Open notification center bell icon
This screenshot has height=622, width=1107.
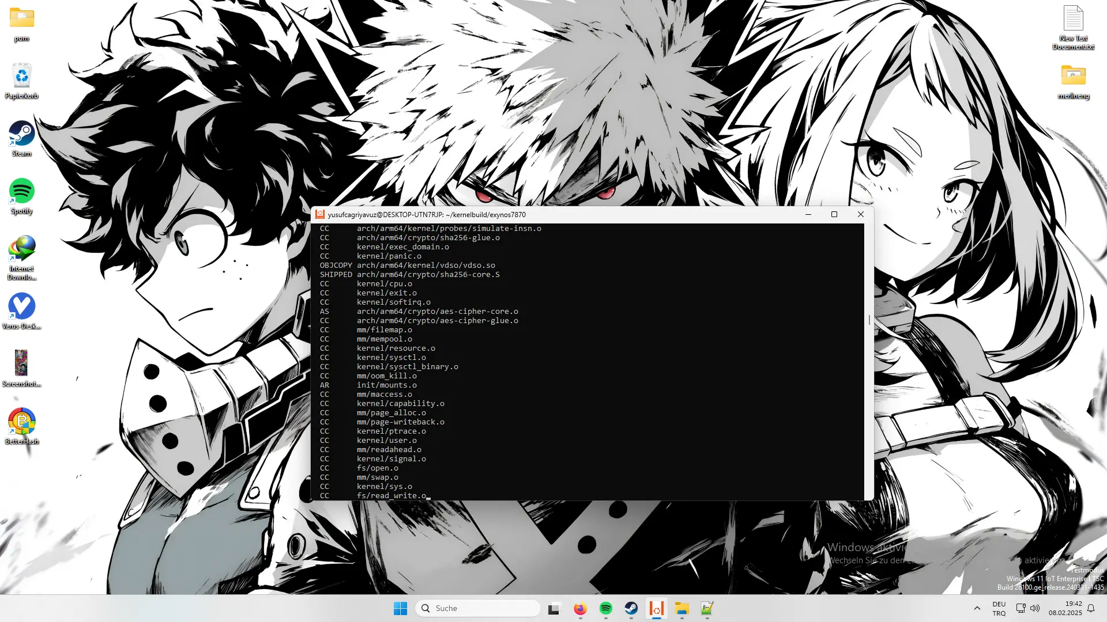1091,608
